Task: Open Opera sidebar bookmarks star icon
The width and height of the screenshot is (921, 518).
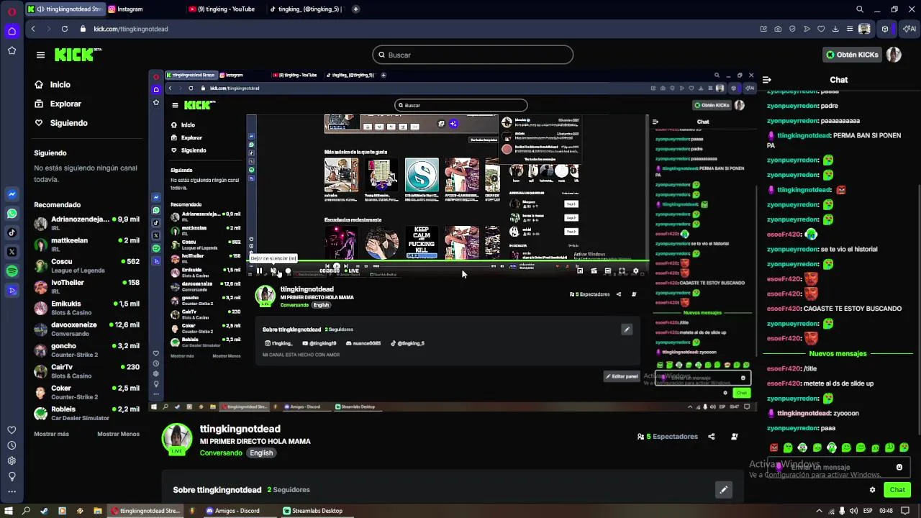Action: click(x=12, y=50)
